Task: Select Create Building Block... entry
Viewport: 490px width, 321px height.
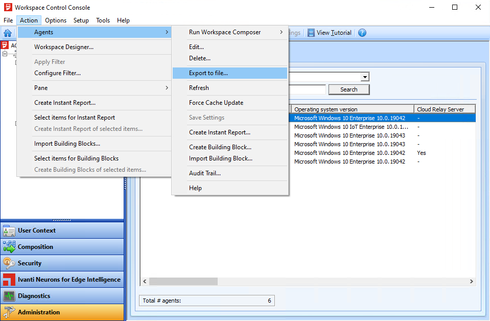Action: 230,147
